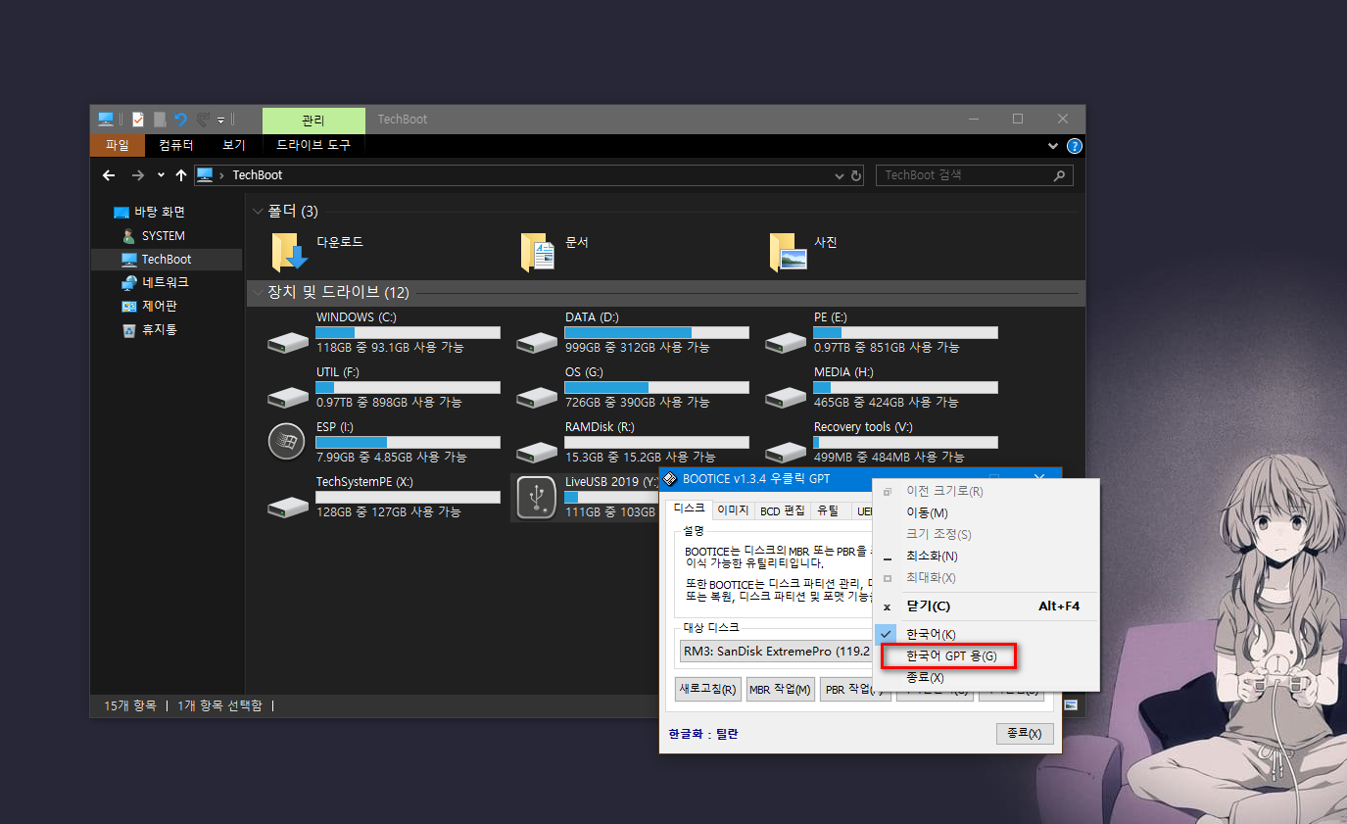The height and width of the screenshot is (824, 1347).
Task: Select the RAMDisk (R:) drive icon
Action: [x=537, y=452]
